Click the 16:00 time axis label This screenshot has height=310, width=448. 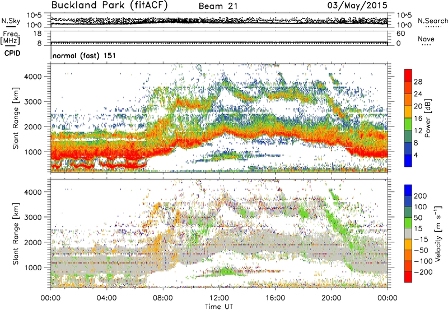point(275,298)
